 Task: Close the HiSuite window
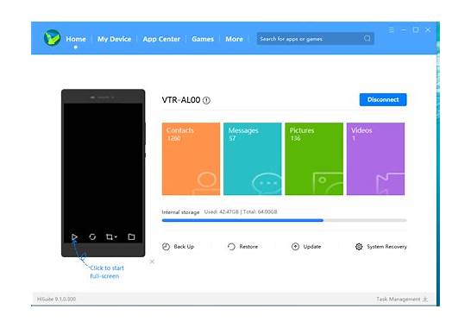point(428,29)
